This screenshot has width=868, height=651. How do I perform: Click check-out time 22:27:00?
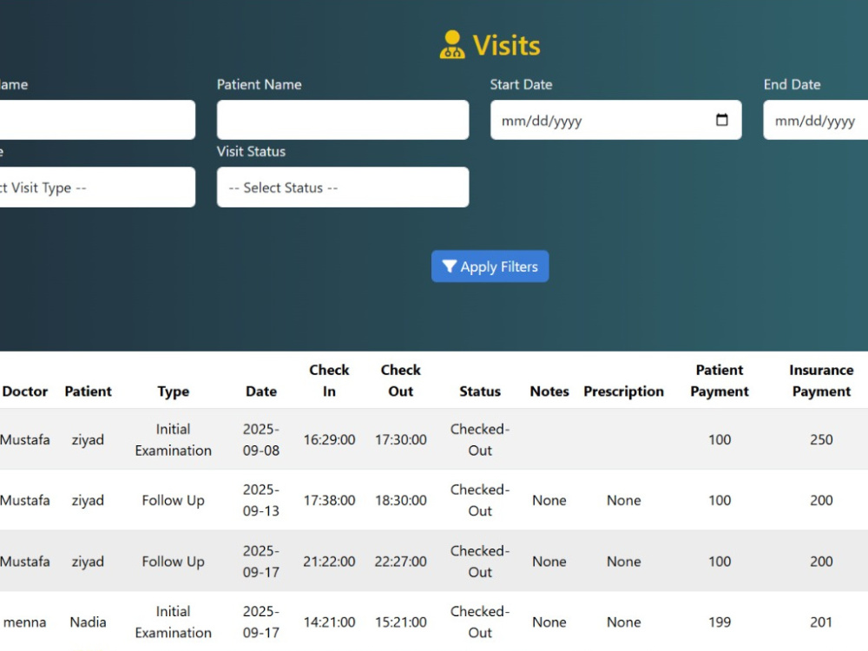(401, 562)
